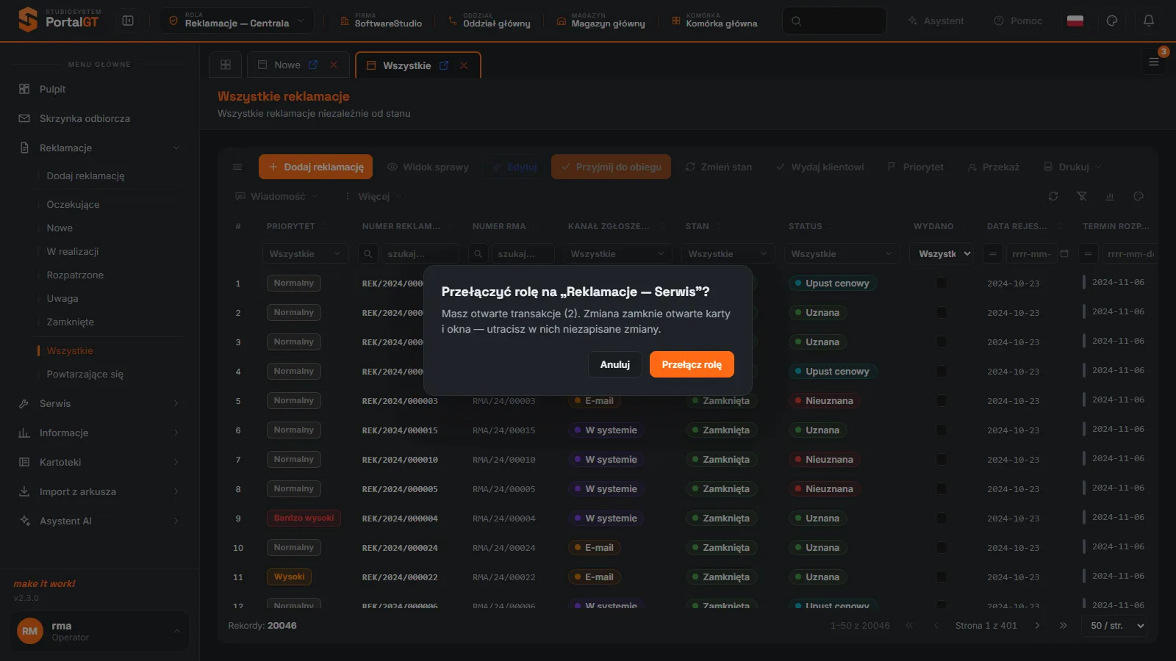The image size is (1176, 661).
Task: Close the Nowe tab
Action: point(334,65)
